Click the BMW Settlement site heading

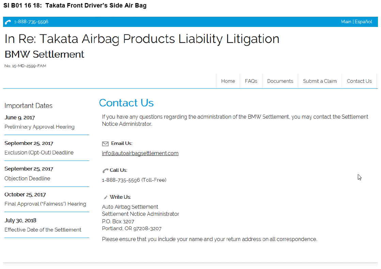(x=44, y=55)
